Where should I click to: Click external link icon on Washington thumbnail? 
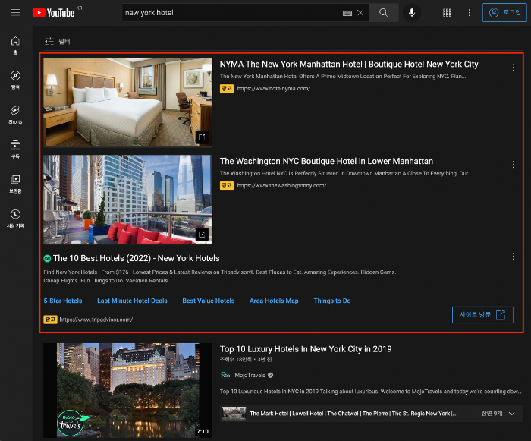click(202, 235)
